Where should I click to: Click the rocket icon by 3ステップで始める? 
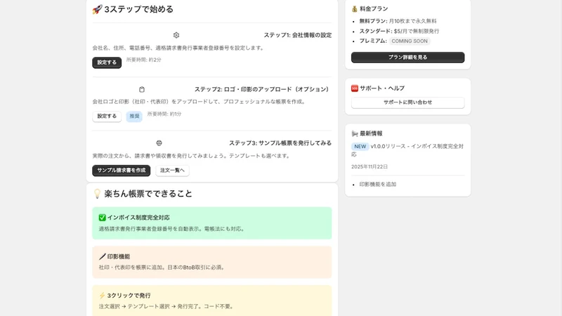[97, 9]
